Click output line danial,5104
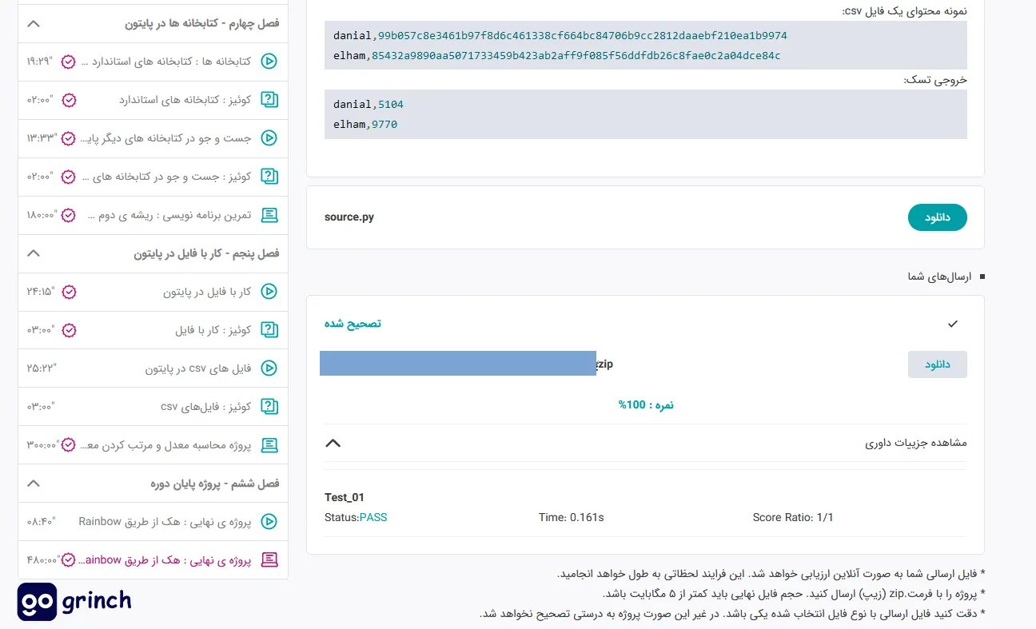Viewport: 1036px width, 629px height. [369, 105]
